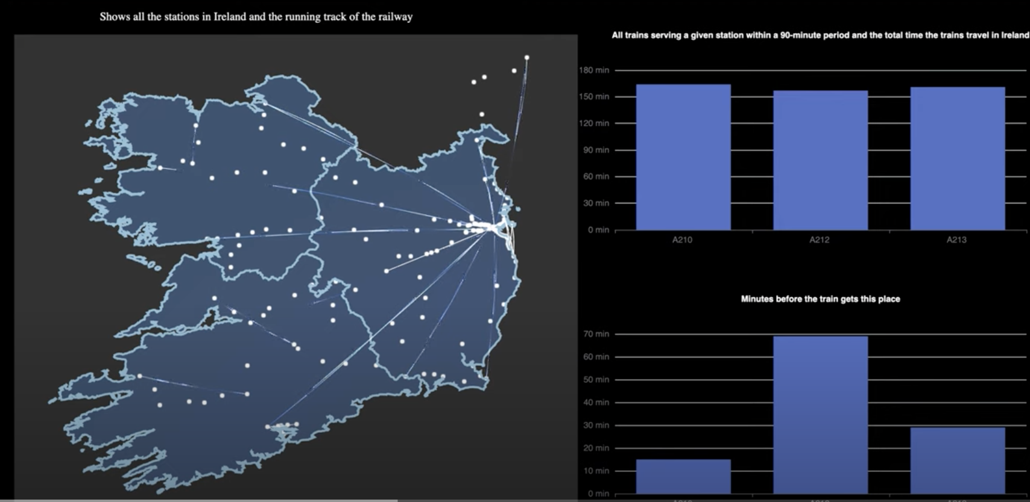The width and height of the screenshot is (1030, 502).
Task: Click the '90 min' axis label
Action: tap(596, 150)
